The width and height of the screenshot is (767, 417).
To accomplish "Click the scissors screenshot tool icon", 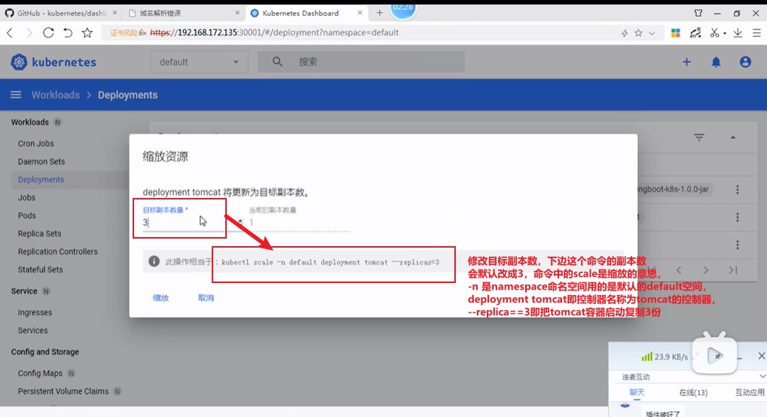I will pyautogui.click(x=715, y=33).
